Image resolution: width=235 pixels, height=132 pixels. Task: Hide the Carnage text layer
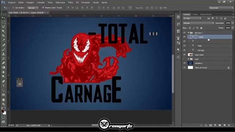click(x=184, y=50)
